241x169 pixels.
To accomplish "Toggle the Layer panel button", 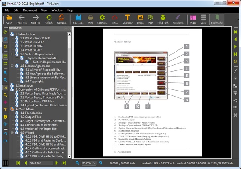I will (204, 19).
